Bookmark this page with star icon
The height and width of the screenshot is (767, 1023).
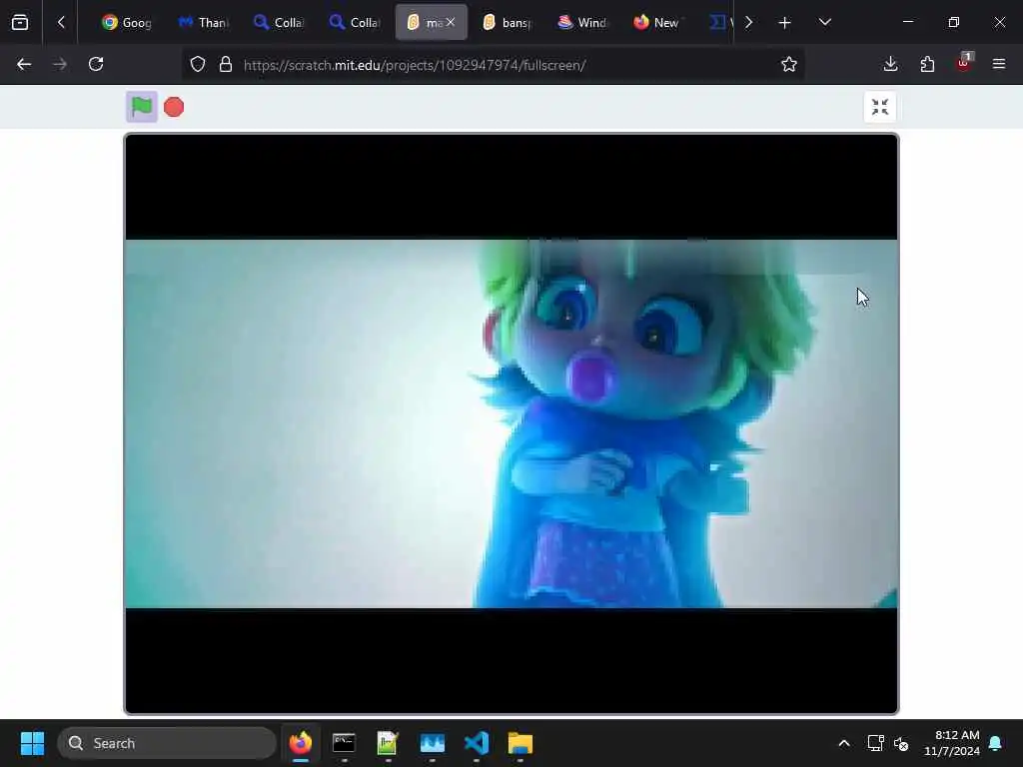[x=789, y=65]
